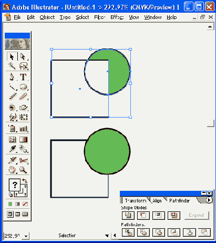The height and width of the screenshot is (243, 216).
Task: Click the Outline pathfinder button
Action: (x=189, y=232)
